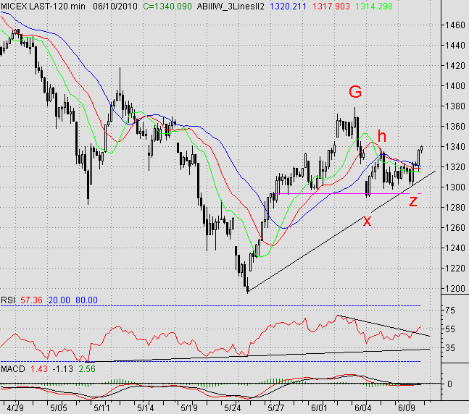Click the red G annotation label
The image size is (469, 414).
[355, 92]
